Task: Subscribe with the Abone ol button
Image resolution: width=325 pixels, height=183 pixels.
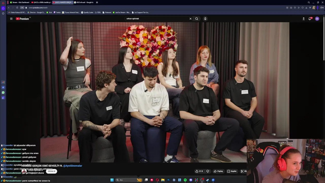Action: tap(52, 171)
